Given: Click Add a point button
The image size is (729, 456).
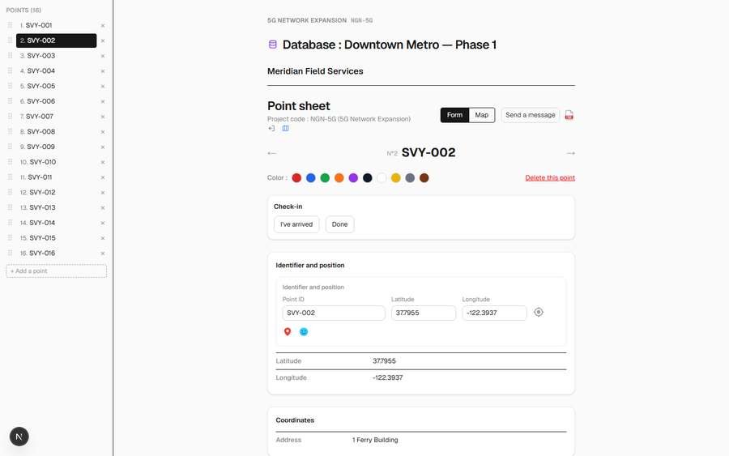Looking at the screenshot, I should click(56, 271).
